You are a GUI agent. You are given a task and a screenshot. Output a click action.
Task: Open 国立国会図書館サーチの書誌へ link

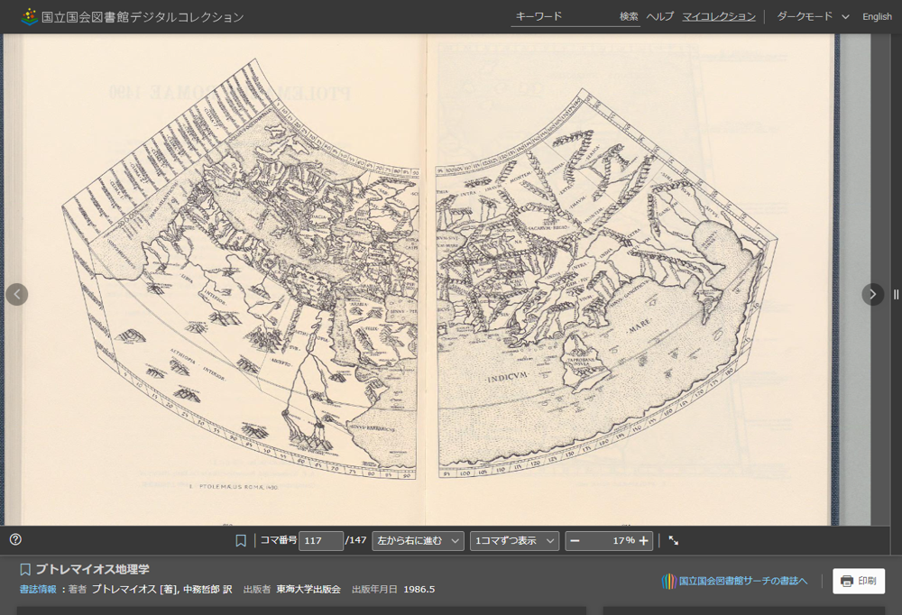point(734,581)
